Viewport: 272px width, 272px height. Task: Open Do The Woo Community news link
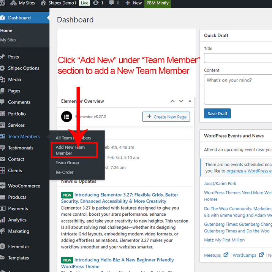tap(238, 212)
